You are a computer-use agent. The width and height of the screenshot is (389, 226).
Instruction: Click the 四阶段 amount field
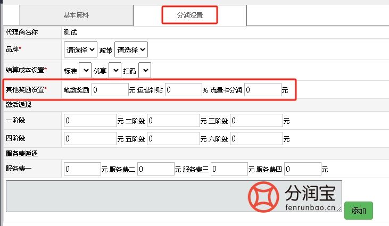[x=89, y=139]
